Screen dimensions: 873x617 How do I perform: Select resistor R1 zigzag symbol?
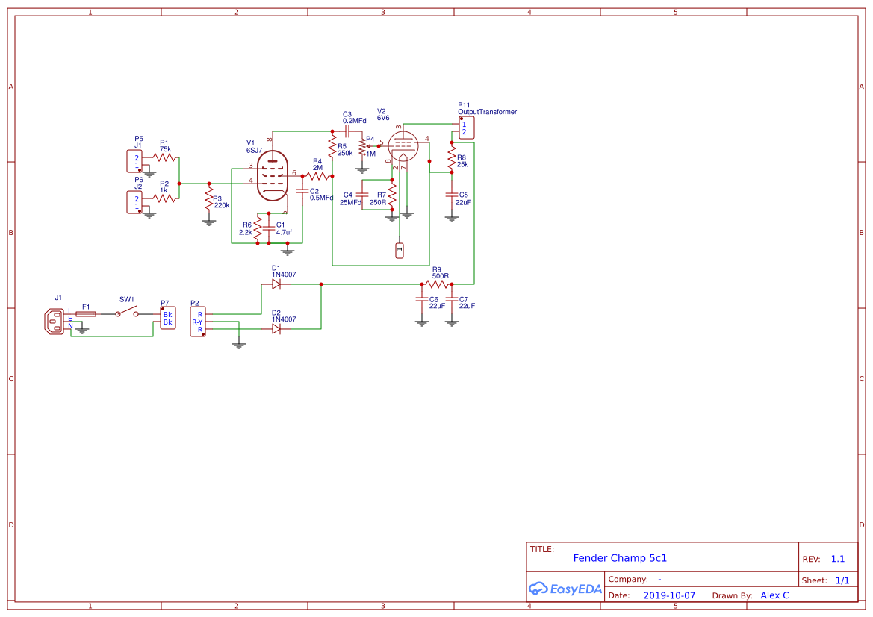164,158
